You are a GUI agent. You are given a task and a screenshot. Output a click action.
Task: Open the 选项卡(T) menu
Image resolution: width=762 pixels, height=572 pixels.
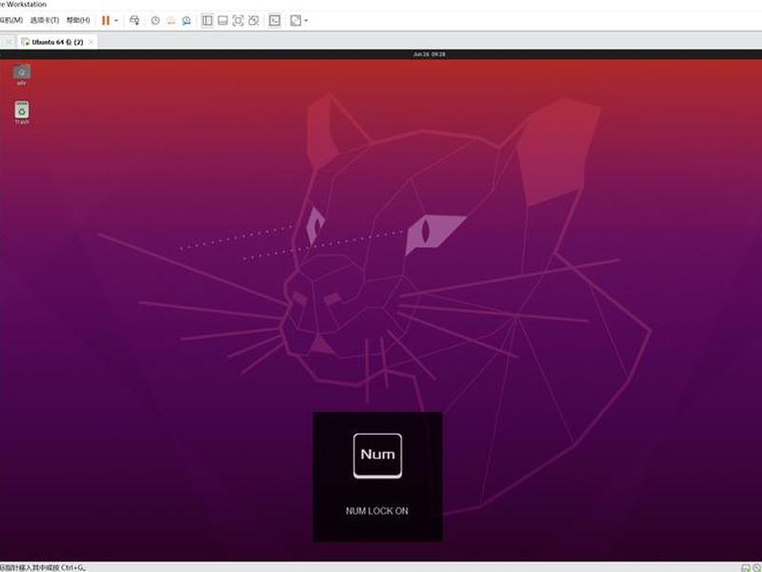click(x=45, y=20)
